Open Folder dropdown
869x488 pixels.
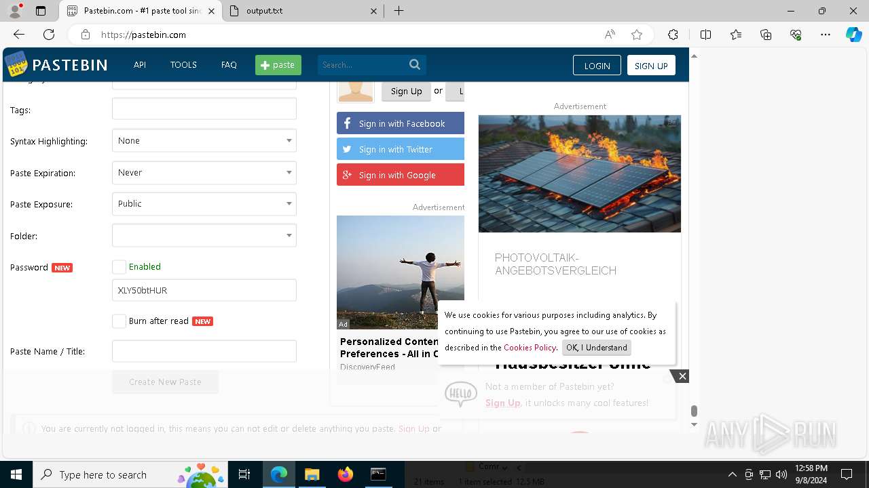204,236
